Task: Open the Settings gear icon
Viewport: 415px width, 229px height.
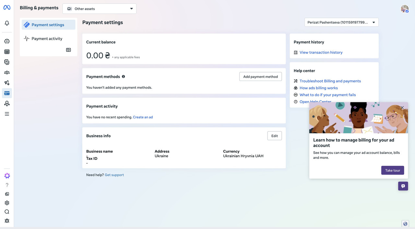Action: [7, 203]
